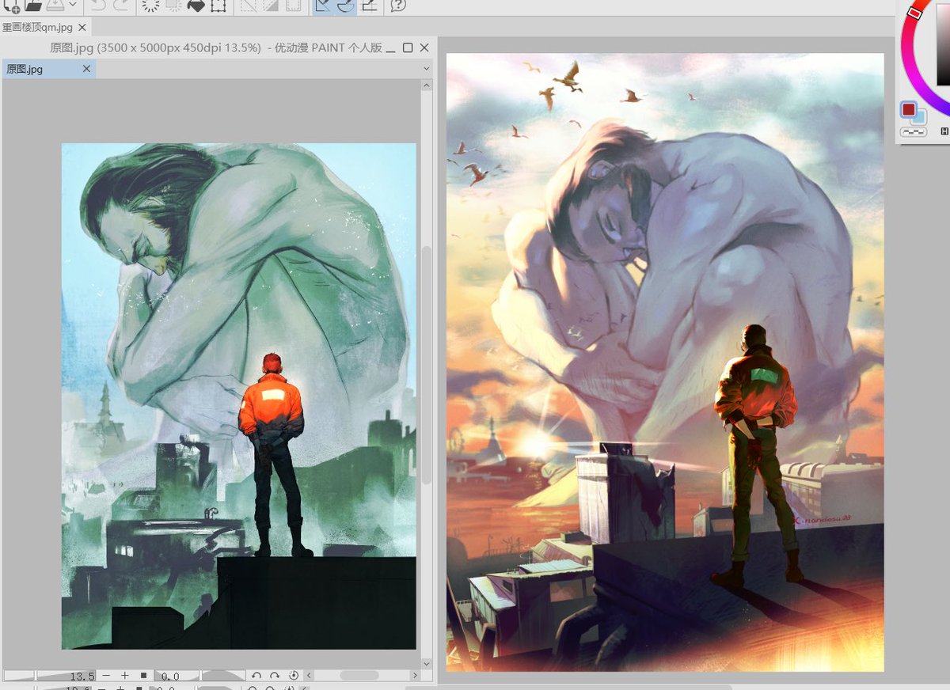Screen dimensions: 950x690
Task: Expand the tab list chevron in 原图 window
Action: pyautogui.click(x=426, y=69)
